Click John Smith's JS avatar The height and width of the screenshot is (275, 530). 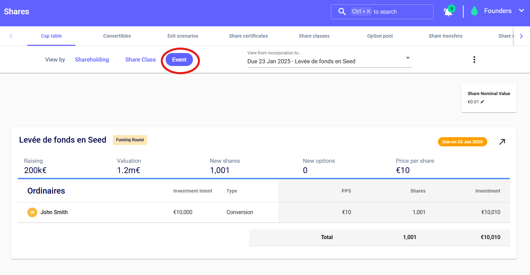pyautogui.click(x=32, y=212)
